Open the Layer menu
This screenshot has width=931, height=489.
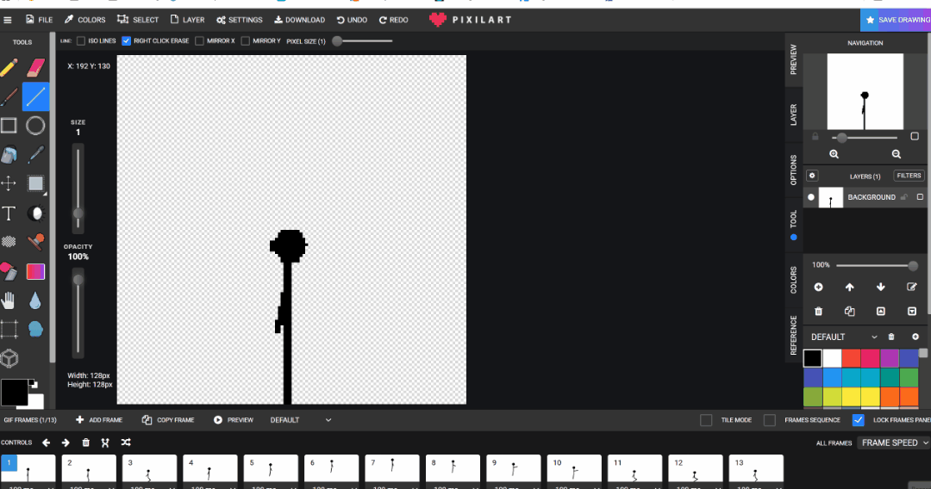tap(187, 20)
